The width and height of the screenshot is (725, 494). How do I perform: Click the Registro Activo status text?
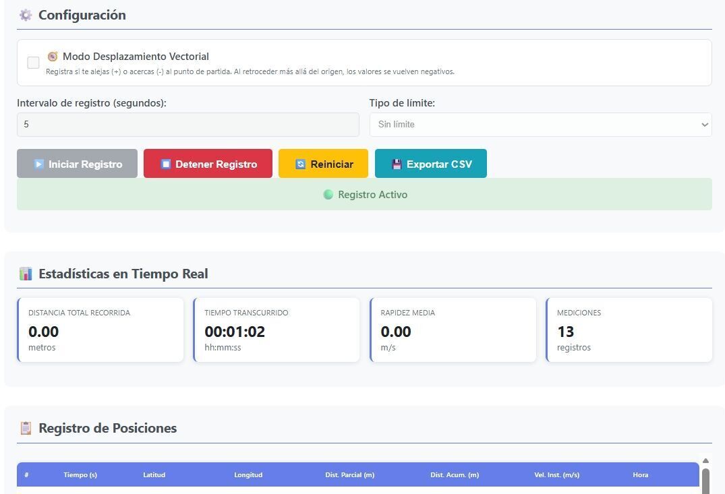tap(373, 195)
